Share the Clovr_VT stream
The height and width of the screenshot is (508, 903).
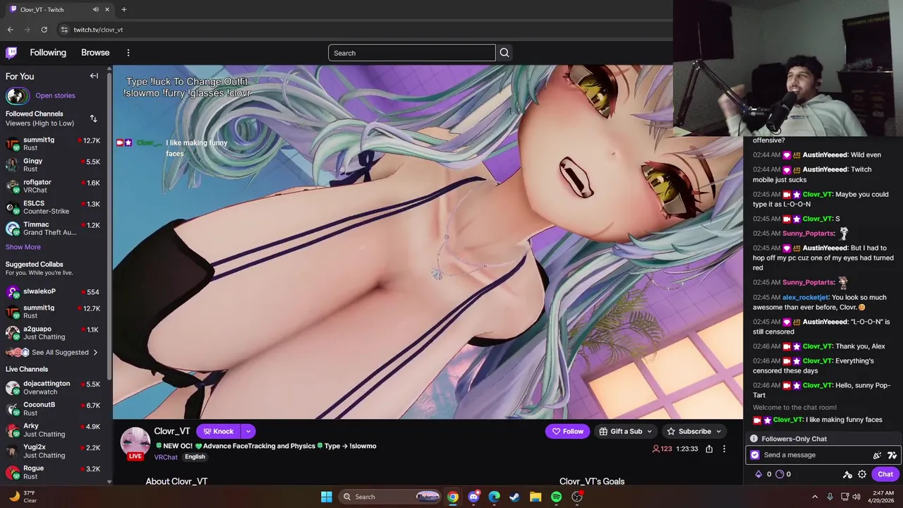point(709,449)
